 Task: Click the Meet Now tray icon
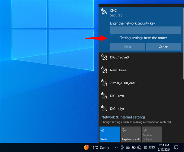(x=122, y=147)
